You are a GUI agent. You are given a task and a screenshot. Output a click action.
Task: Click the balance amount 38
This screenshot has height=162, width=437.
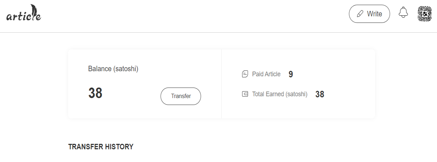point(95,93)
